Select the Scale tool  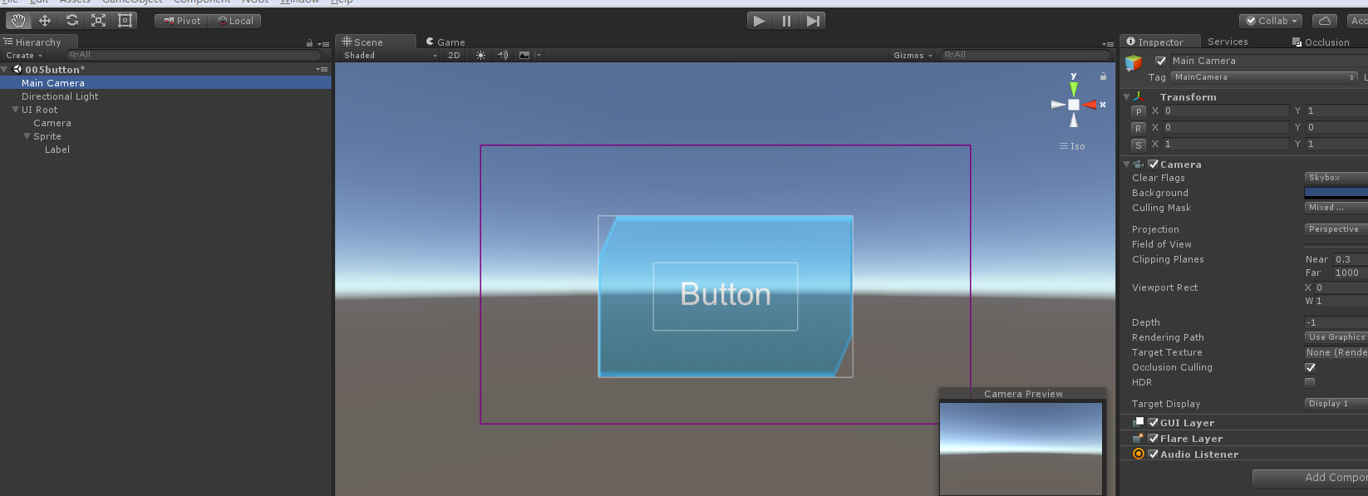pyautogui.click(x=99, y=21)
